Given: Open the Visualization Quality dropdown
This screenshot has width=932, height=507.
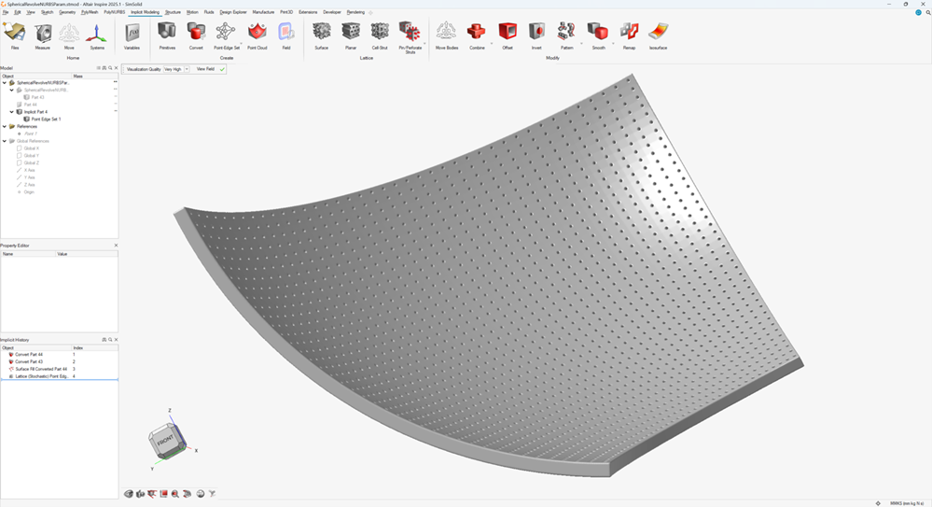Looking at the screenshot, I should point(187,69).
